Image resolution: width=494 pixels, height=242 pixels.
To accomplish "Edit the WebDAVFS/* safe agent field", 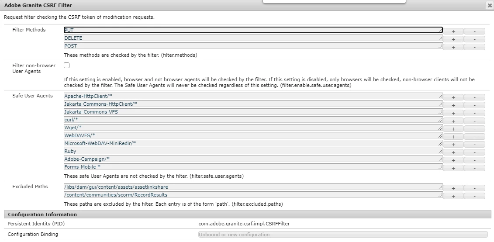I will 253,135.
